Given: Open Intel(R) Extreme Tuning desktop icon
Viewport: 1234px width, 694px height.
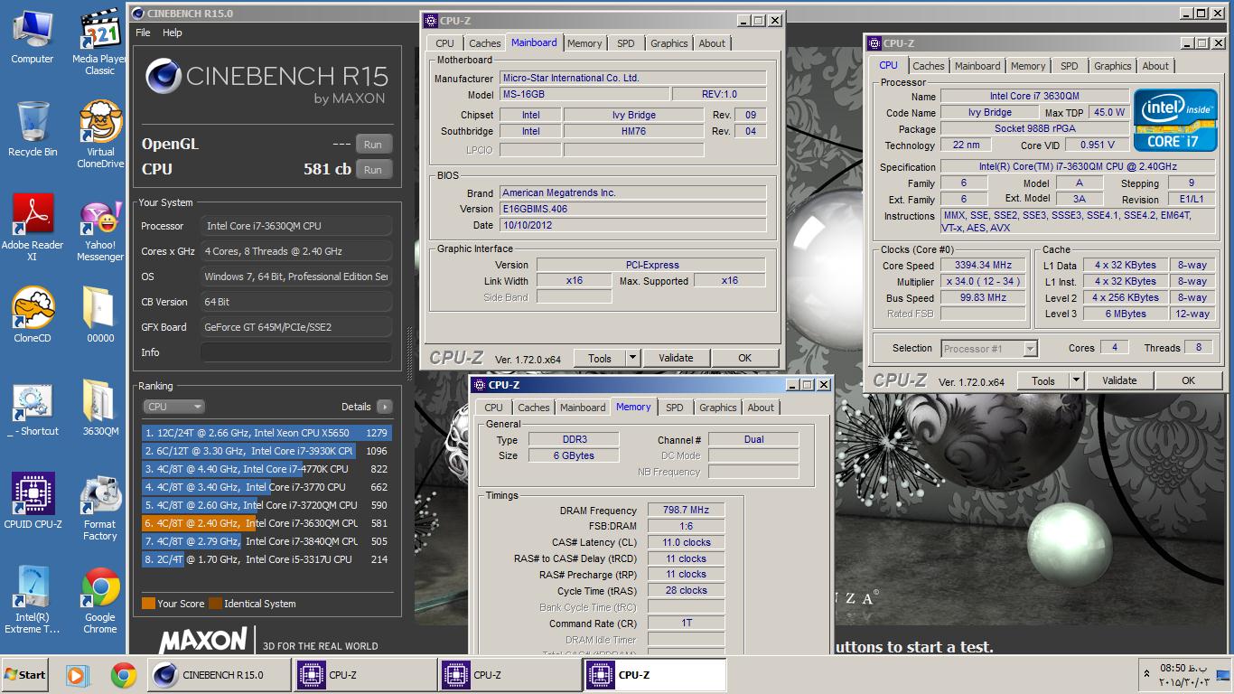Looking at the screenshot, I should pyautogui.click(x=33, y=600).
